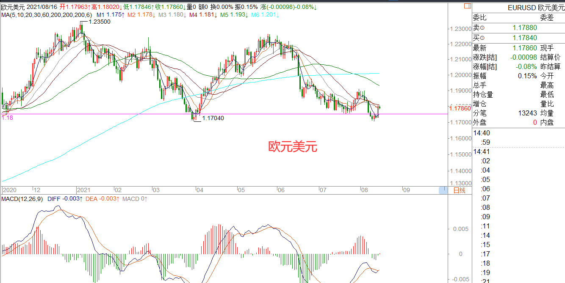
Task: Select the M3 1.180 moving average label
Action: point(172,15)
